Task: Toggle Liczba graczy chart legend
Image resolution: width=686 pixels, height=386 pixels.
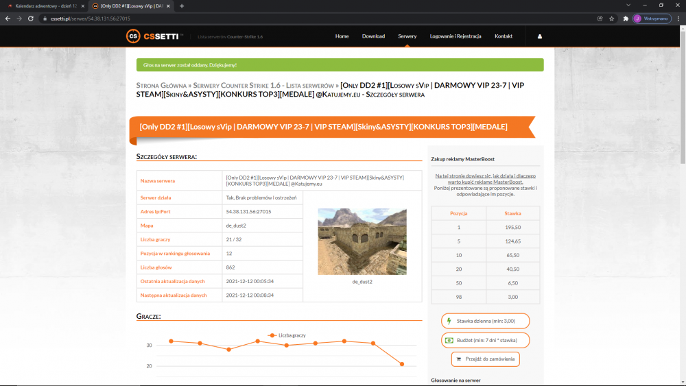Action: click(x=287, y=335)
